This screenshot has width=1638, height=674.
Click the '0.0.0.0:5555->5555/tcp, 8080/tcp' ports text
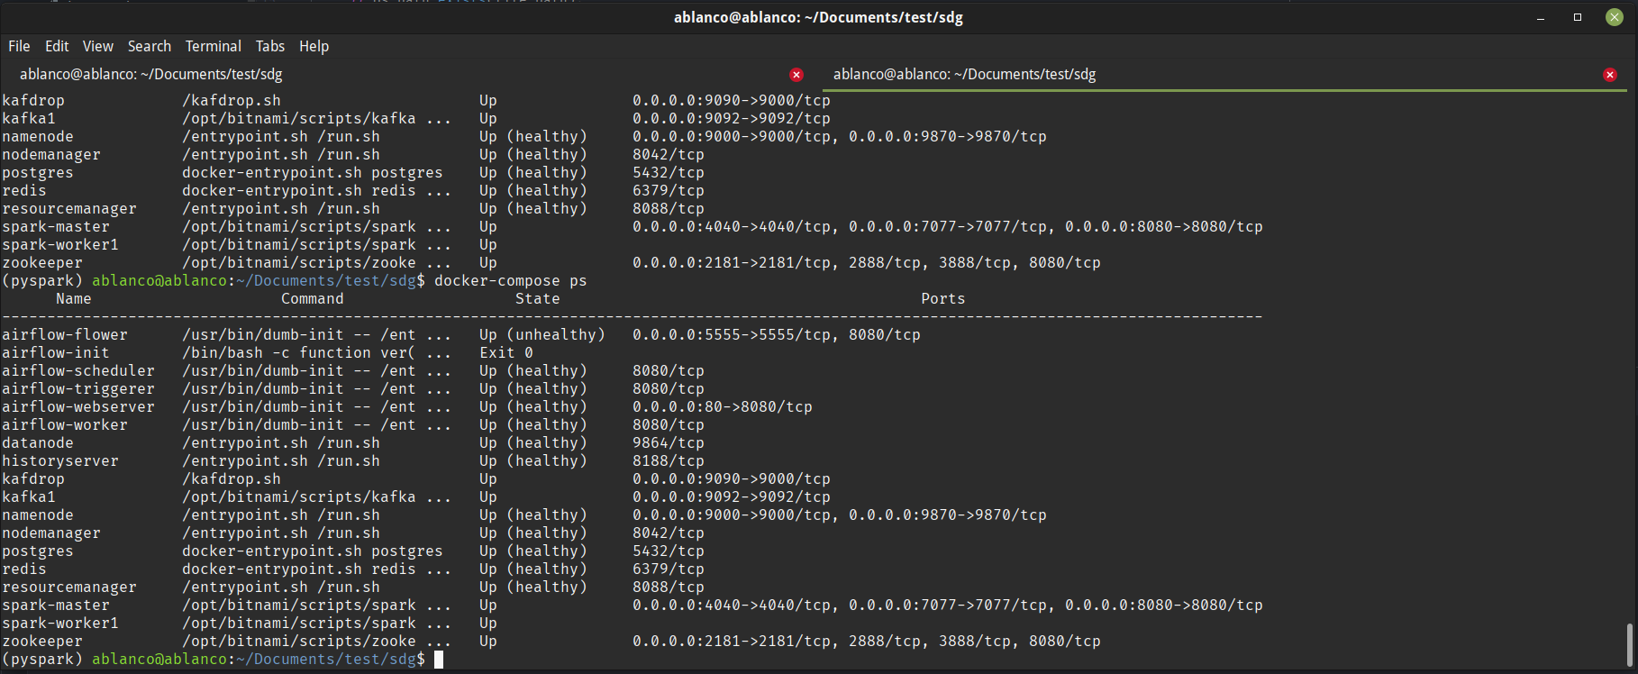[x=777, y=334]
